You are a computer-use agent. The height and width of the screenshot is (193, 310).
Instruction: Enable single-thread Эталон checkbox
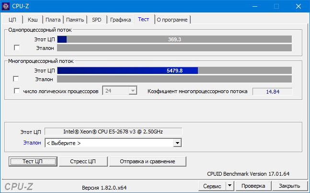[x=17, y=48]
